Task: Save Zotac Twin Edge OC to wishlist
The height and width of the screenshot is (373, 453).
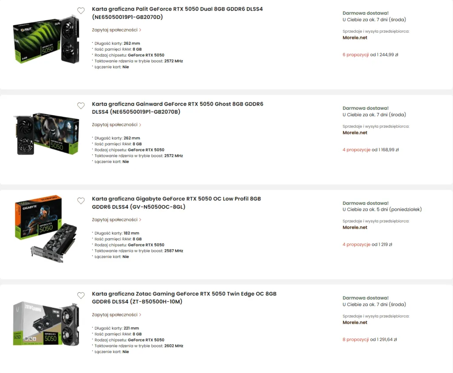Action: [81, 295]
